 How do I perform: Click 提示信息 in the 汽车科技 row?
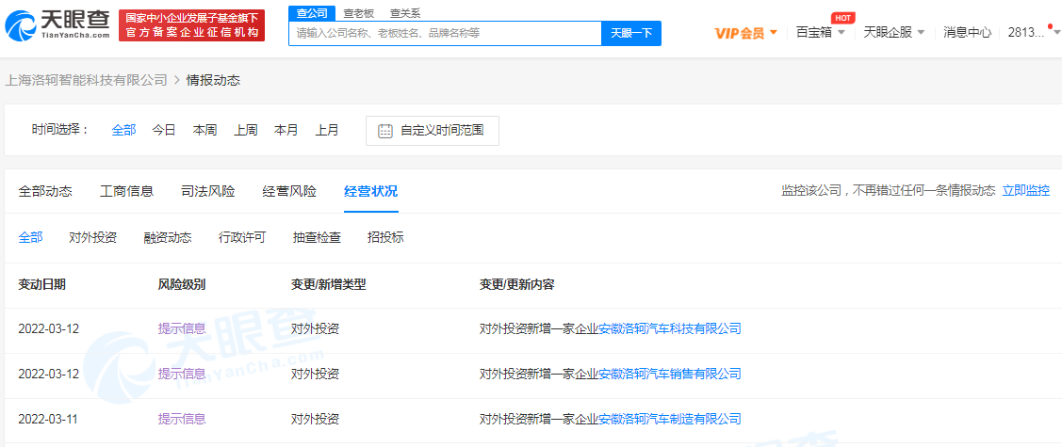point(182,329)
